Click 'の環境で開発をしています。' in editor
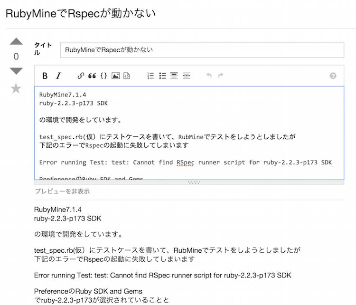 click(x=81, y=120)
